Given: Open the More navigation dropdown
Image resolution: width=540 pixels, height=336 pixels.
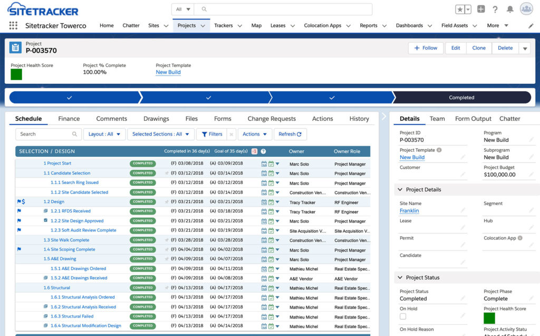Looking at the screenshot, I should tap(498, 25).
